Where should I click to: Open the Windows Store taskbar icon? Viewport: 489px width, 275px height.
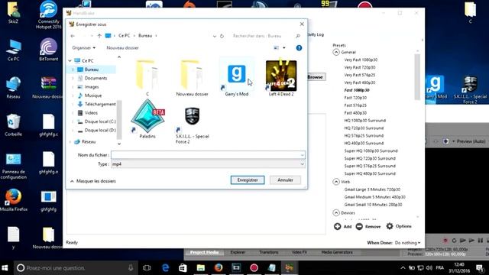point(183,268)
